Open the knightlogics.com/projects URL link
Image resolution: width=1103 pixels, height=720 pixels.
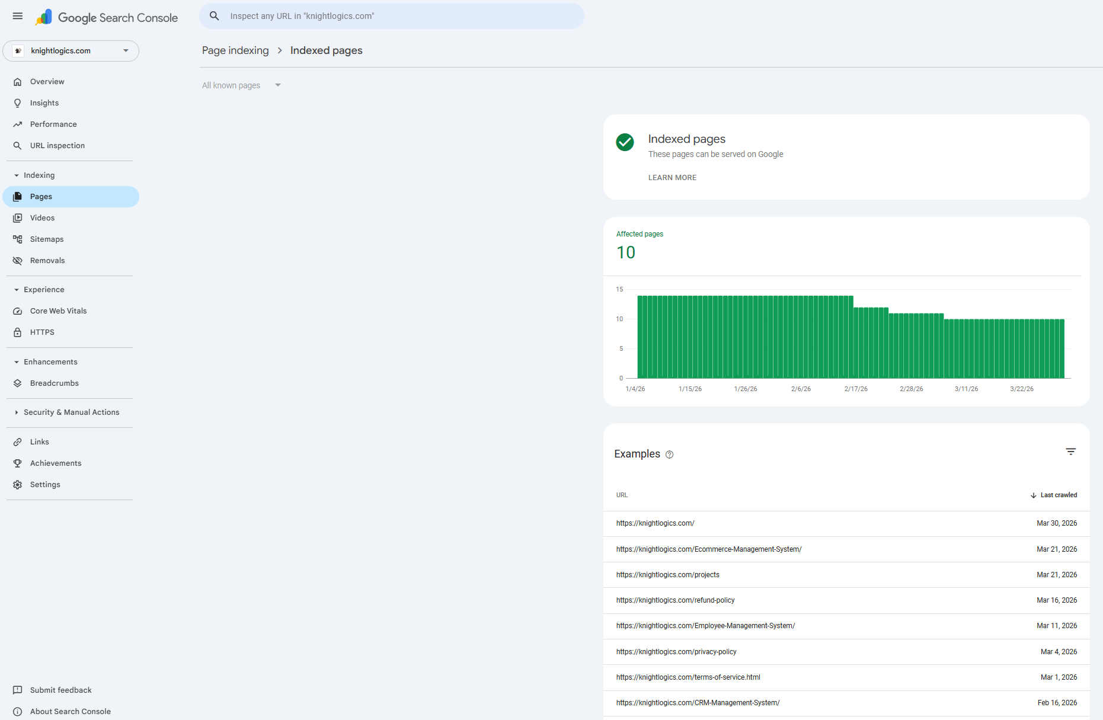[667, 574]
